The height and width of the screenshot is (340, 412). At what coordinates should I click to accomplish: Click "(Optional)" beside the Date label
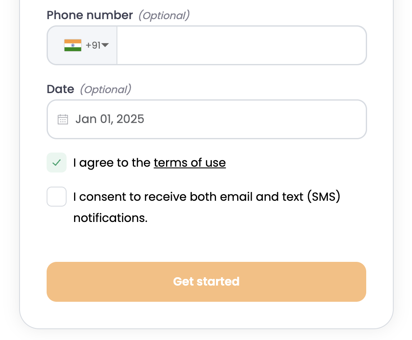(x=106, y=89)
